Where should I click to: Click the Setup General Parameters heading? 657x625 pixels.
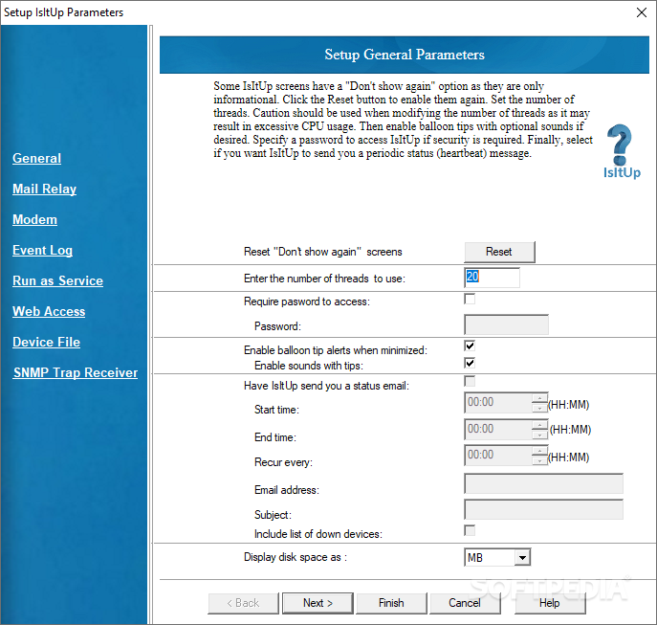(405, 55)
